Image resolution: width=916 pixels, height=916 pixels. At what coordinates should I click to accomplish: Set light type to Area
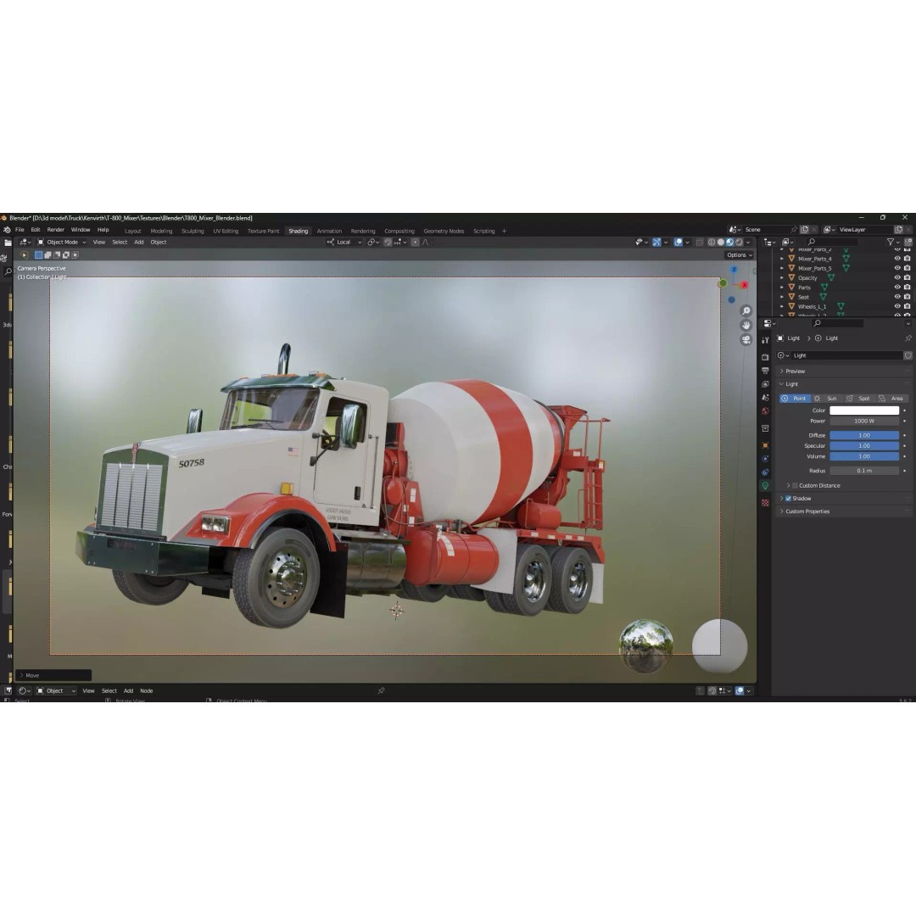pos(892,399)
